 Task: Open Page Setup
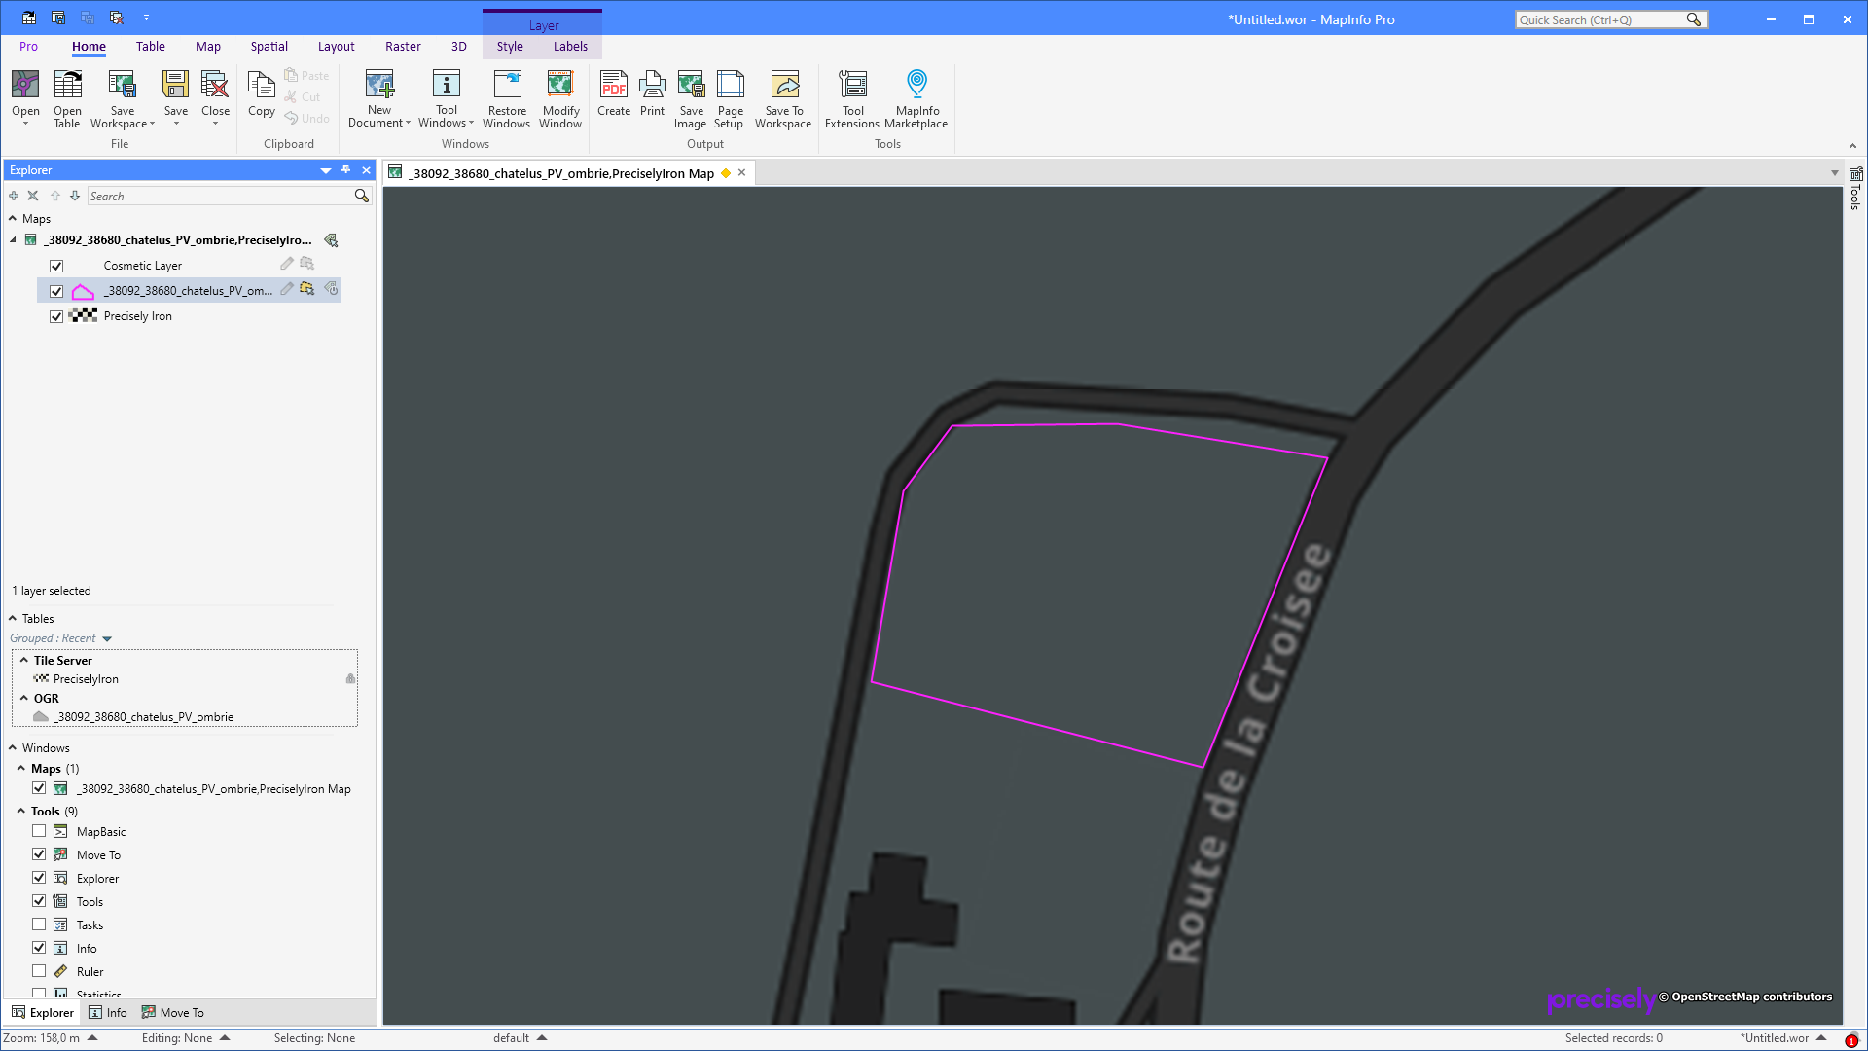click(729, 97)
